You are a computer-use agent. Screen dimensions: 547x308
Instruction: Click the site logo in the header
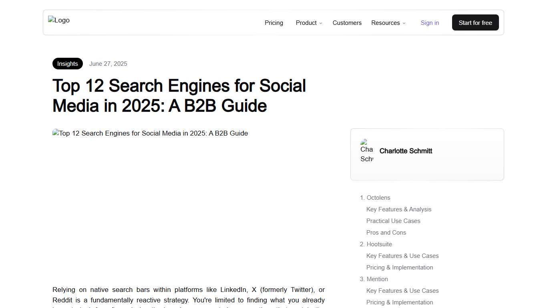coord(58,20)
